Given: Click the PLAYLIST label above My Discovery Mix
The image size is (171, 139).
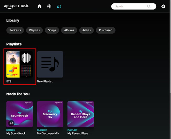Looking at the screenshot, I should click(42, 130).
